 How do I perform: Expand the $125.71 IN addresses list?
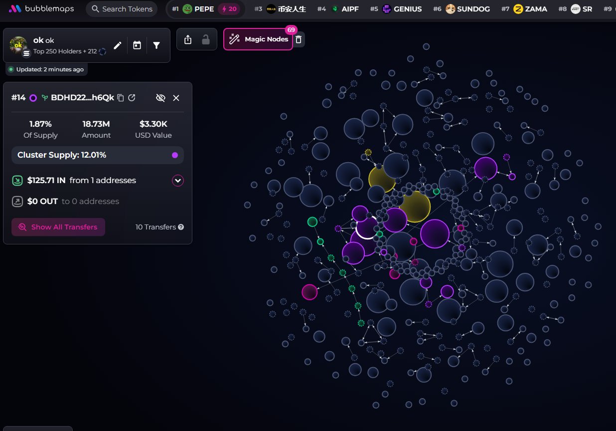tap(178, 181)
